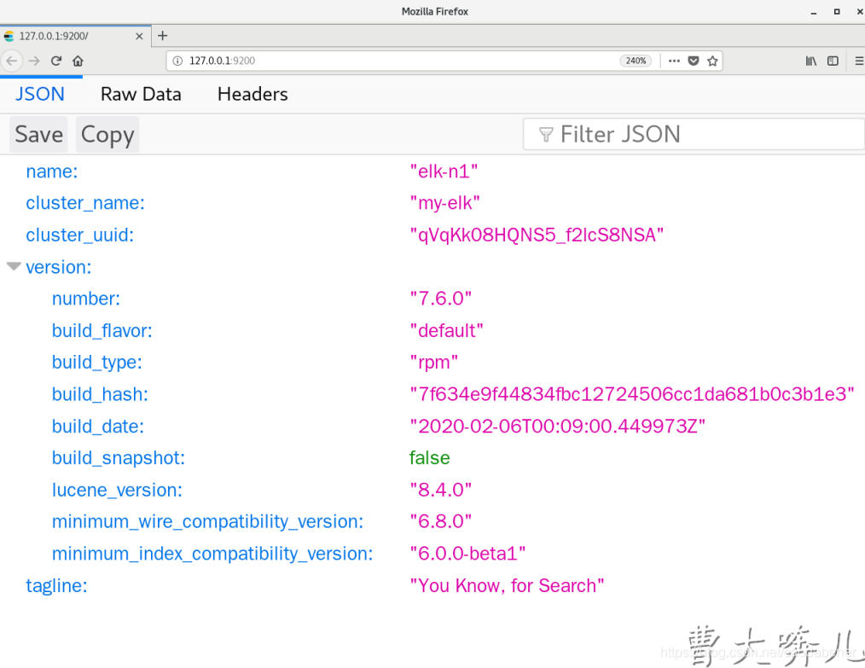The width and height of the screenshot is (865, 668).
Task: Switch to the JSON viewer tab
Action: pyautogui.click(x=40, y=94)
